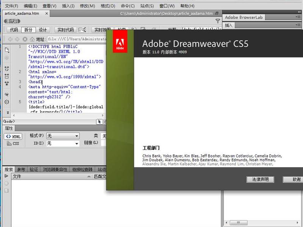Image resolution: width=303 pixels, height=227 pixels.
Task: Click the browser Back arrow icon
Action: [x=10, y=39]
